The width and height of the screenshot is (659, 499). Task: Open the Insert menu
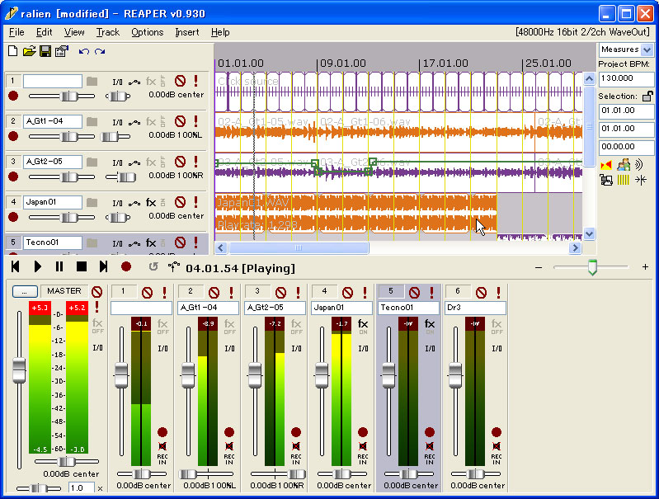click(x=186, y=32)
